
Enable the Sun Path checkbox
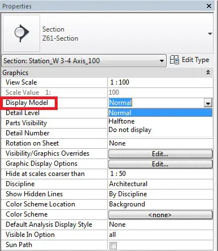click(113, 245)
